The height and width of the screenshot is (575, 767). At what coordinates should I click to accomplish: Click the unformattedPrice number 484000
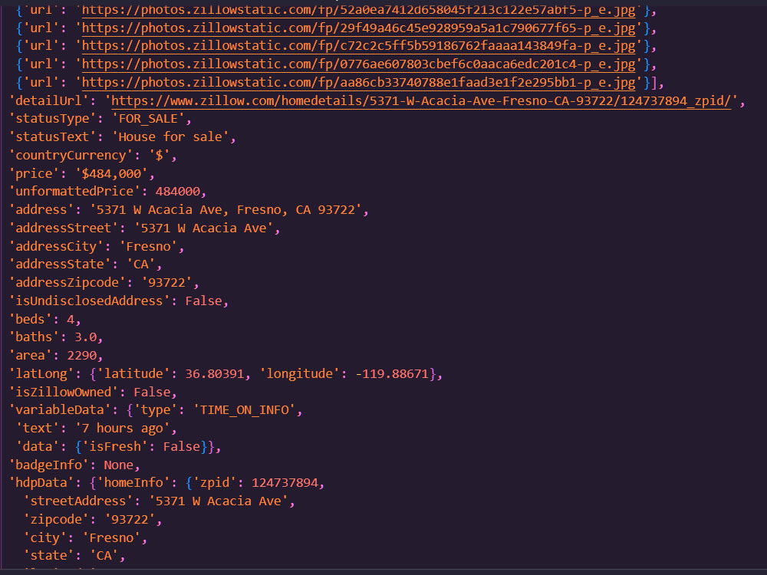click(x=178, y=192)
